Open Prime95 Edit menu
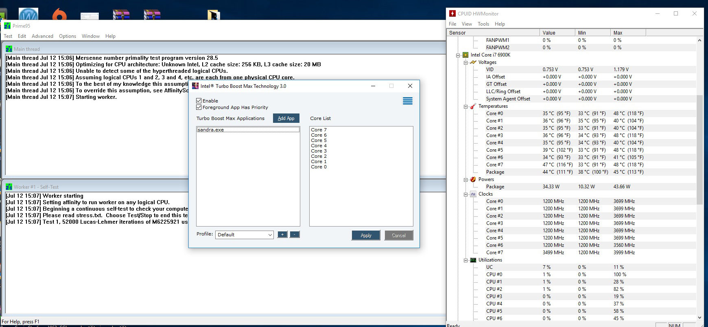This screenshot has height=327, width=708. click(22, 36)
